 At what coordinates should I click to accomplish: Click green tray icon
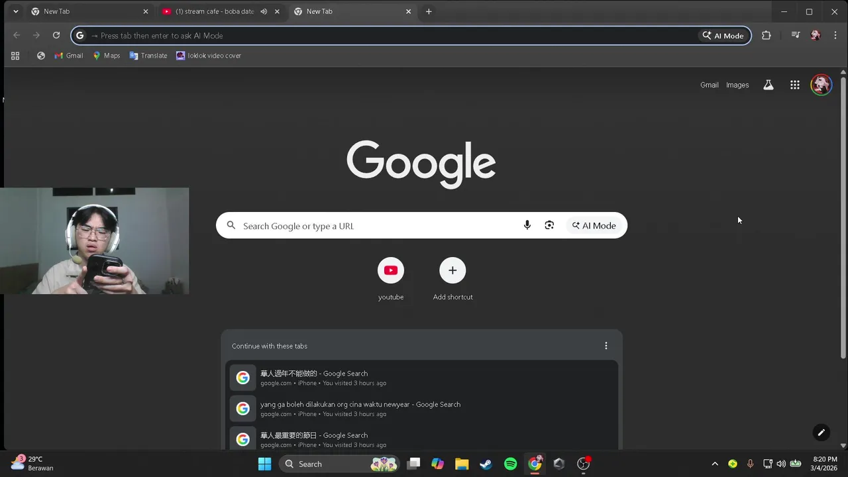(733, 464)
